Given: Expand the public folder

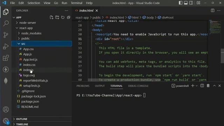Looking at the screenshot, I should [42, 38].
